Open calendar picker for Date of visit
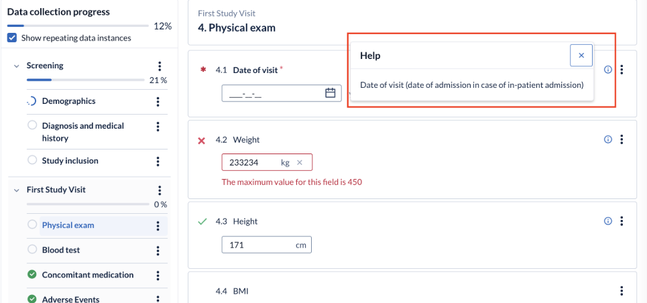The height and width of the screenshot is (303, 647). point(330,93)
